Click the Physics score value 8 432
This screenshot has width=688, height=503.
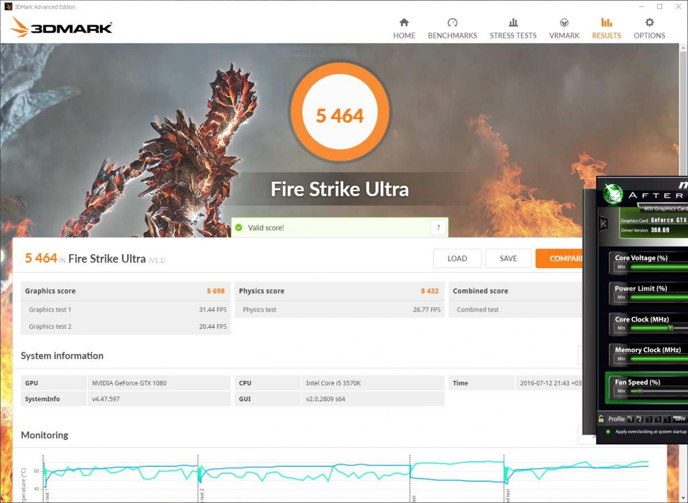pyautogui.click(x=429, y=291)
